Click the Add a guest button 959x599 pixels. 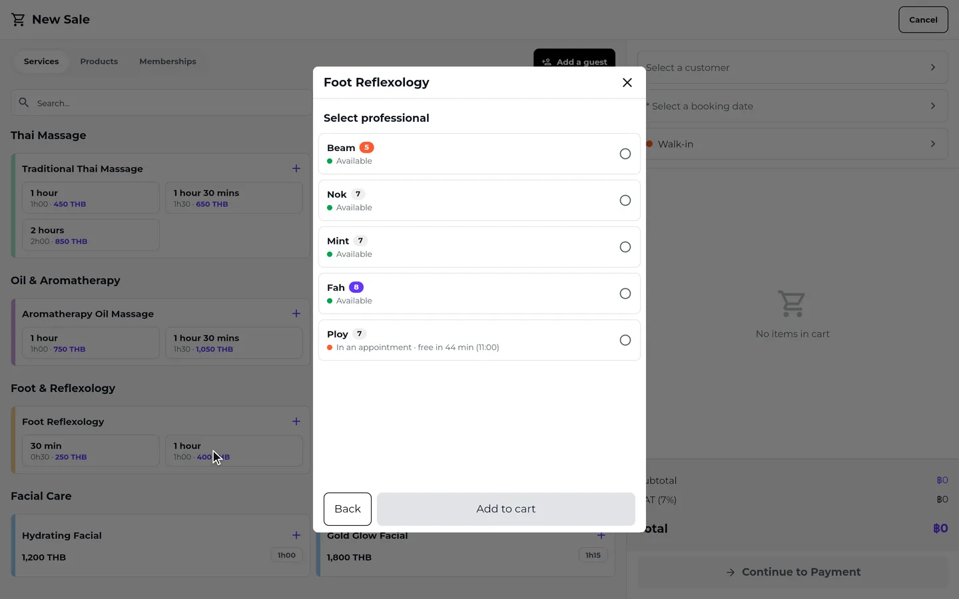(574, 61)
